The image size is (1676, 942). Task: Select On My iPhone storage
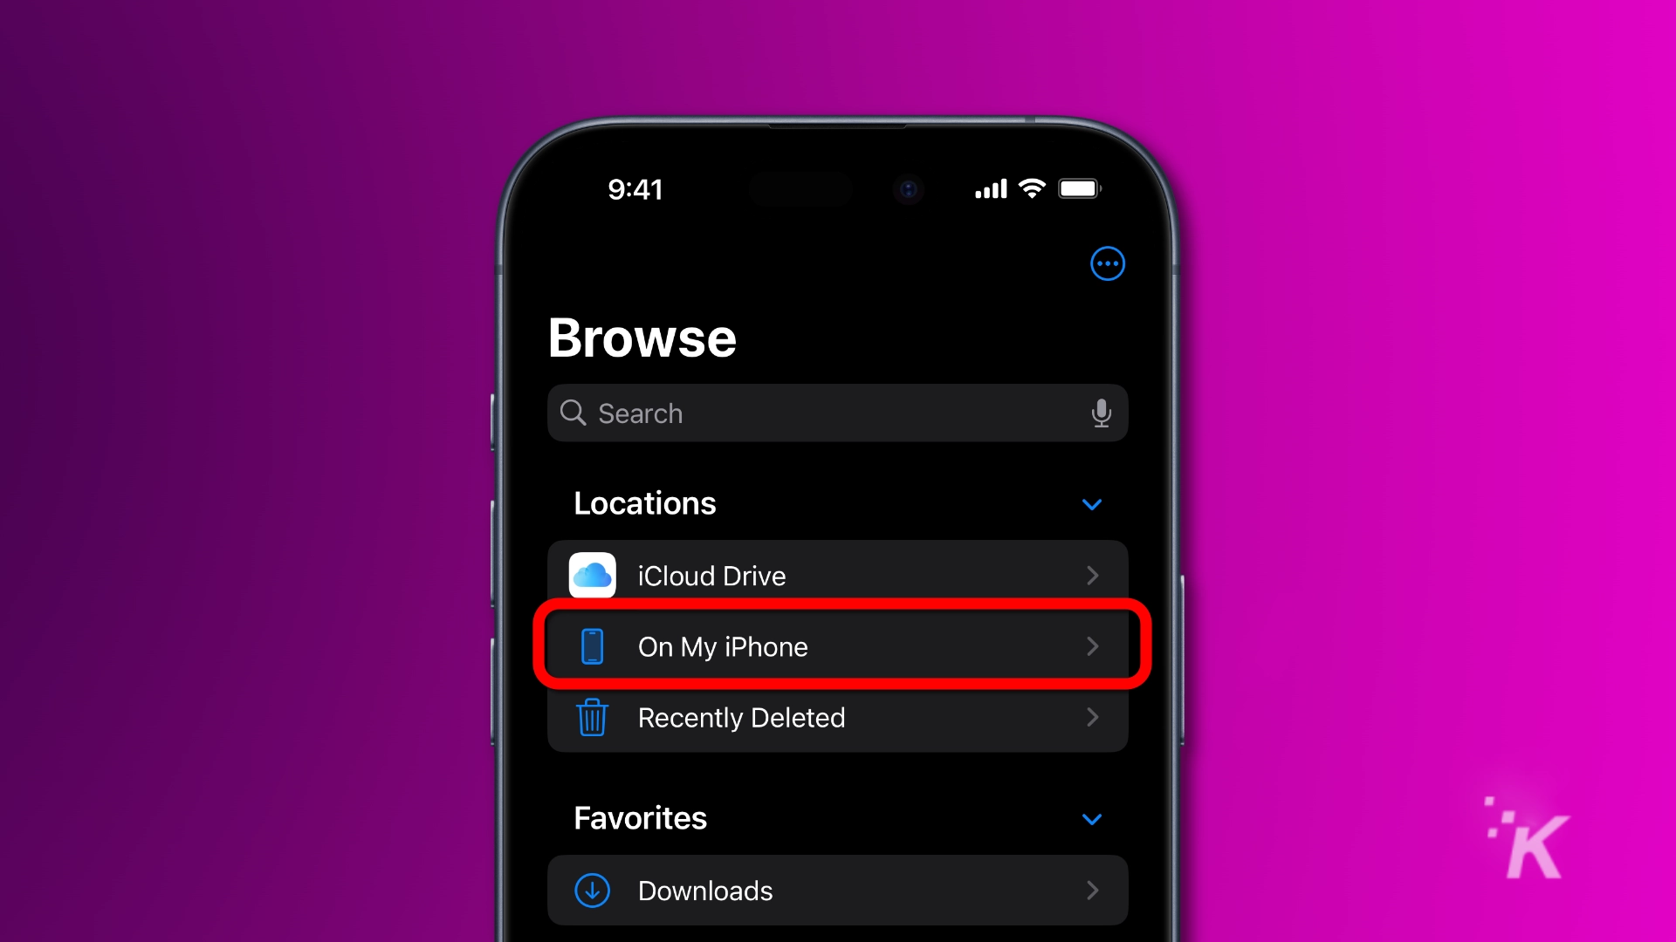[837, 645]
